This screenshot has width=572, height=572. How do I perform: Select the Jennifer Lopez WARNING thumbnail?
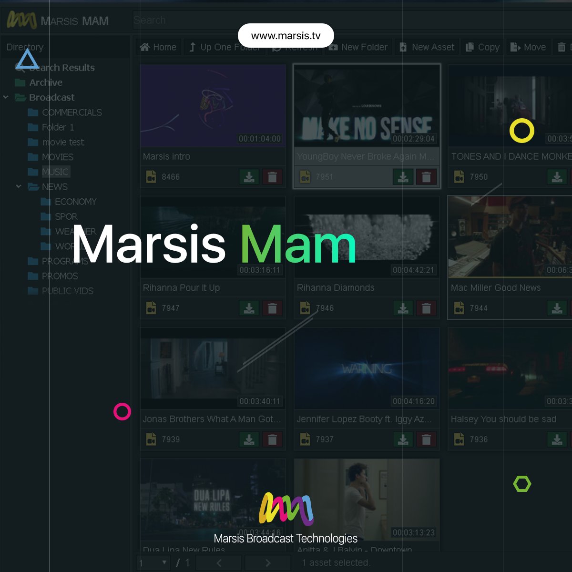pyautogui.click(x=367, y=368)
